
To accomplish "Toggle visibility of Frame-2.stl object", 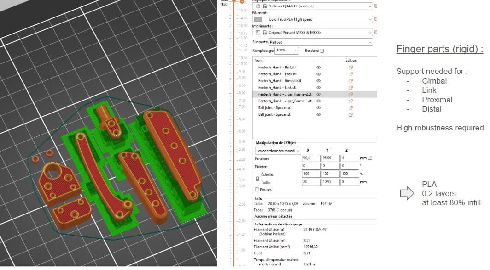I will point(318,94).
